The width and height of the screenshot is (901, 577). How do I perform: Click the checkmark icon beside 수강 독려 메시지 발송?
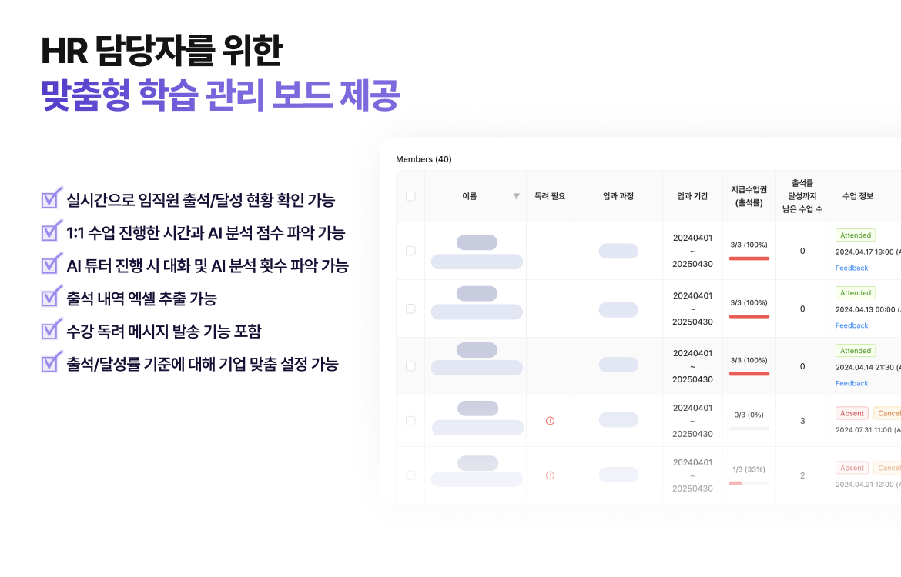pyautogui.click(x=51, y=329)
